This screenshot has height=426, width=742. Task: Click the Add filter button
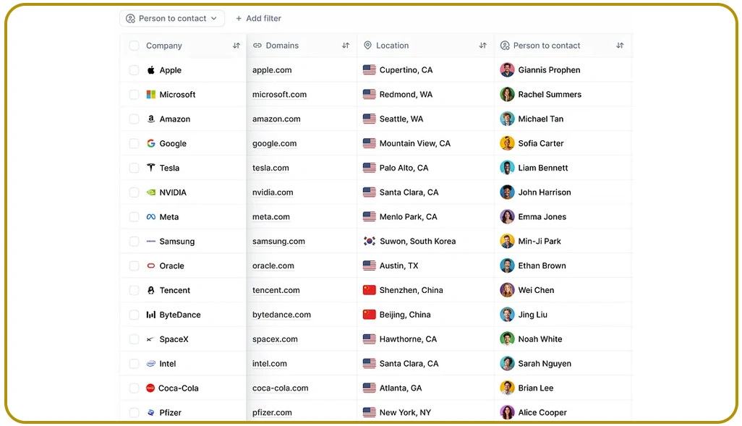258,18
